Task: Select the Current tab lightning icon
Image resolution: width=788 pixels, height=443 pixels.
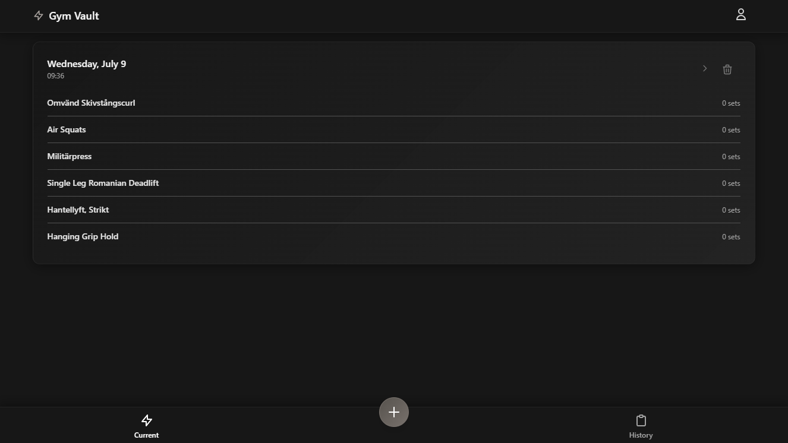Action: click(x=147, y=420)
